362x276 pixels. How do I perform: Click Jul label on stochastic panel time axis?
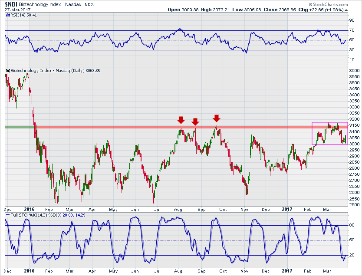pos(157,271)
